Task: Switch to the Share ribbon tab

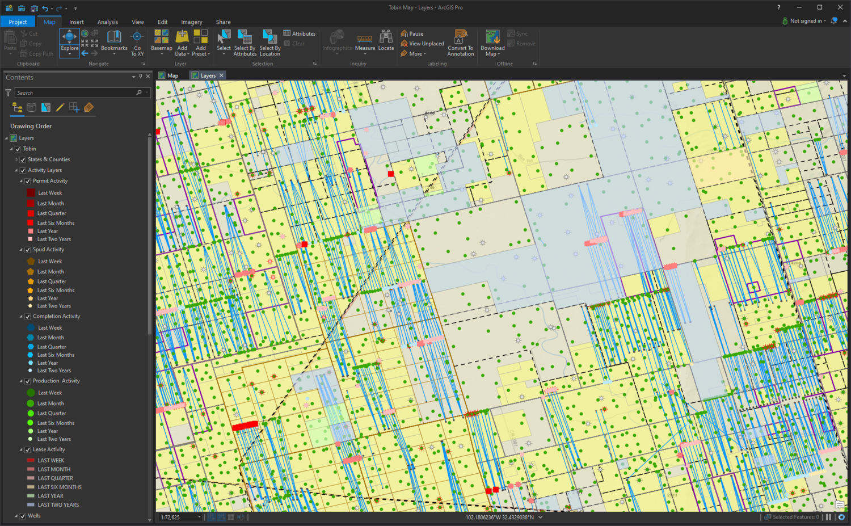Action: [223, 22]
